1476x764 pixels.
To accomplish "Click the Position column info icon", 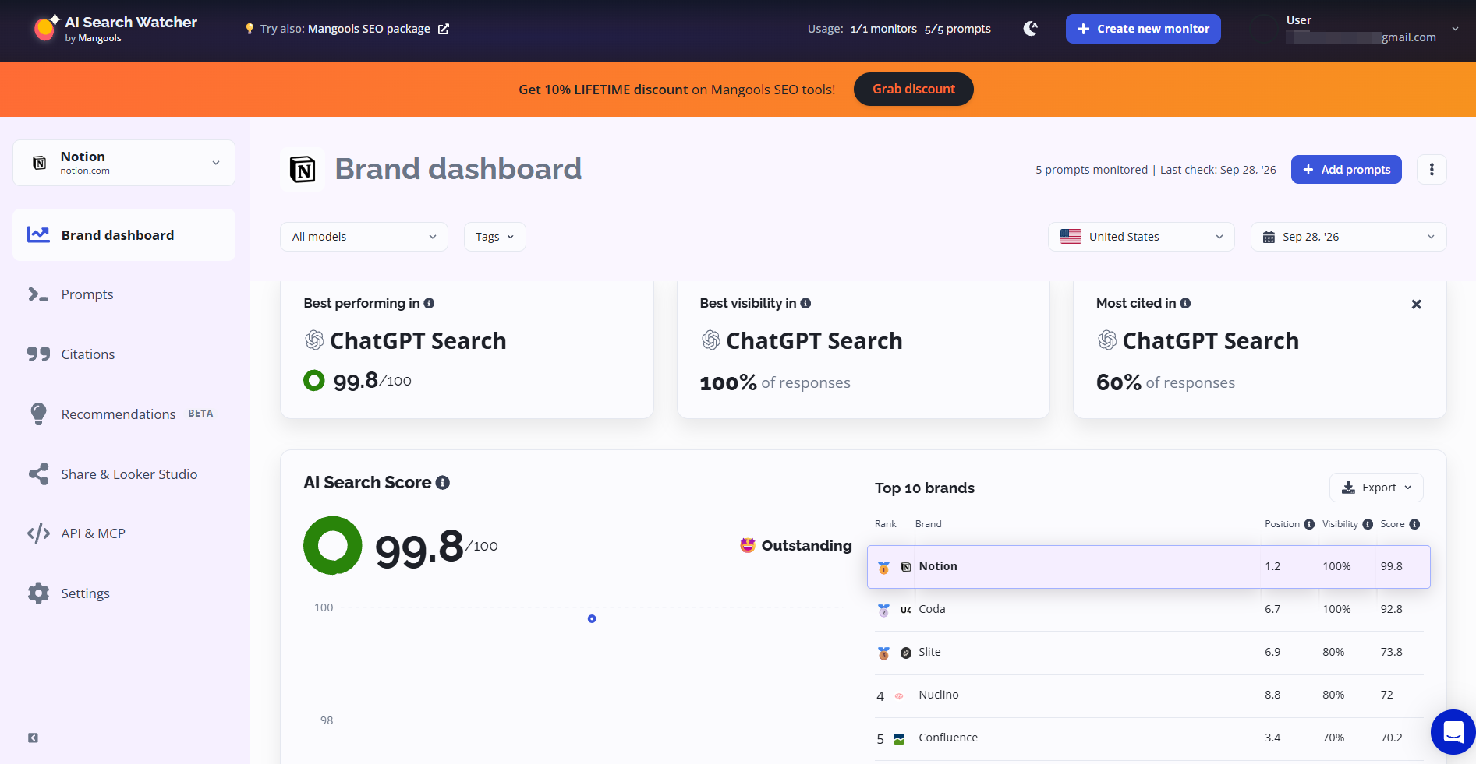I will [1309, 524].
